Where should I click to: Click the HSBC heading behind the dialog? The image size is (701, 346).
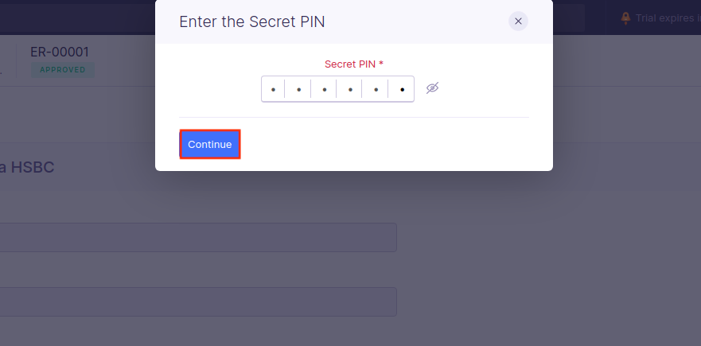pos(32,167)
